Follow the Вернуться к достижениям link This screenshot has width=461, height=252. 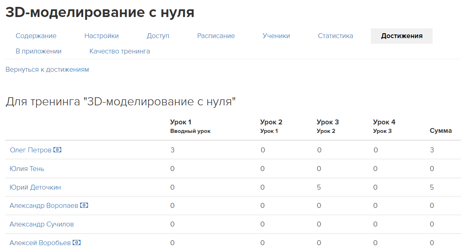[47, 70]
